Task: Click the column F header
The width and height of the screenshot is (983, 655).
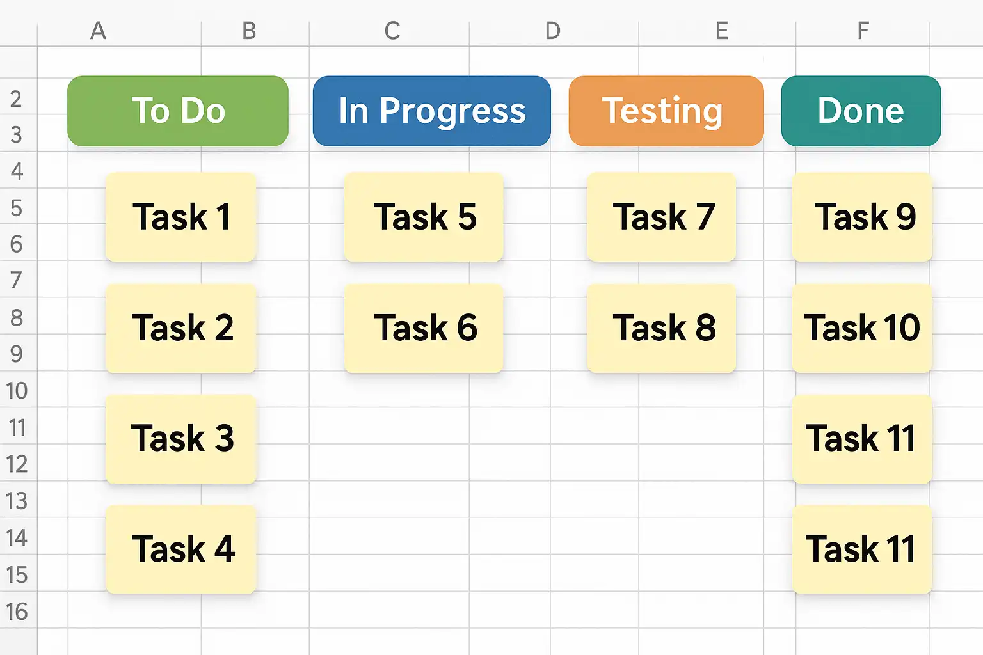Action: point(863,31)
